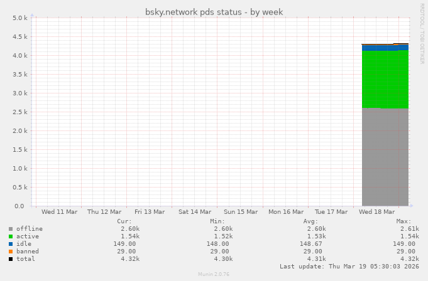Screen dimensions: 428x281
Task: Click the gray offline legend swatch
Action: (11, 229)
